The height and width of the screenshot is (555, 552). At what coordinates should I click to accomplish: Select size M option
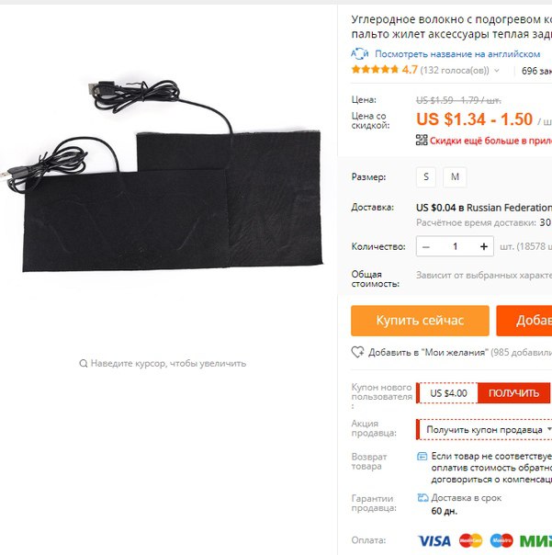coord(455,176)
